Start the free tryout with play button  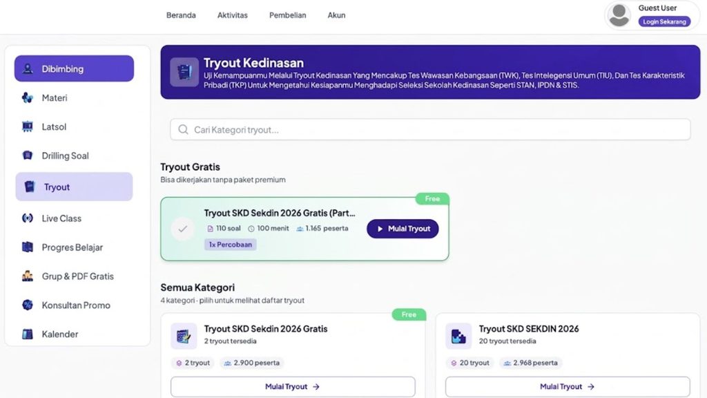coord(403,229)
